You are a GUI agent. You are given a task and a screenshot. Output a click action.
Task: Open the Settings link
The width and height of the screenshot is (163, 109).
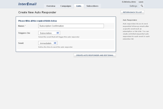tap(133, 6)
